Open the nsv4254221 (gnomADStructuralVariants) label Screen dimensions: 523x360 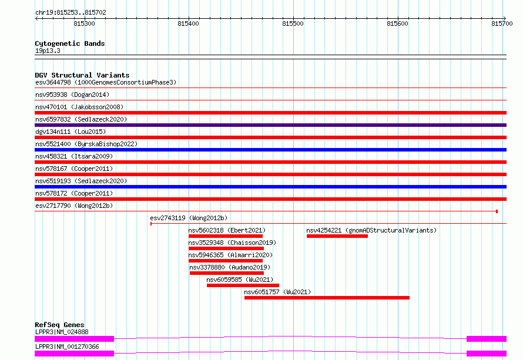tap(371, 230)
